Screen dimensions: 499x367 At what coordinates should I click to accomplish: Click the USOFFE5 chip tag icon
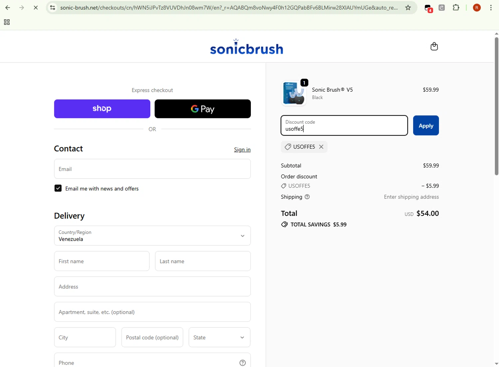[x=288, y=147]
